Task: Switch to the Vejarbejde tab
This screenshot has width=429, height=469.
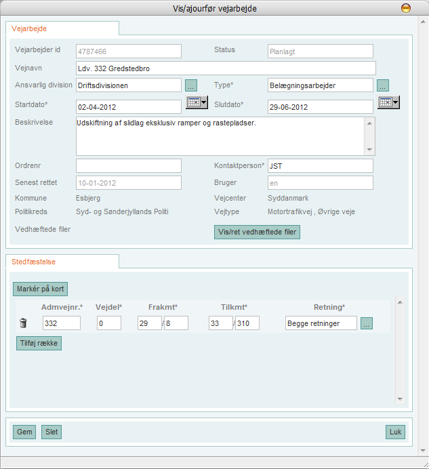Action: click(30, 28)
